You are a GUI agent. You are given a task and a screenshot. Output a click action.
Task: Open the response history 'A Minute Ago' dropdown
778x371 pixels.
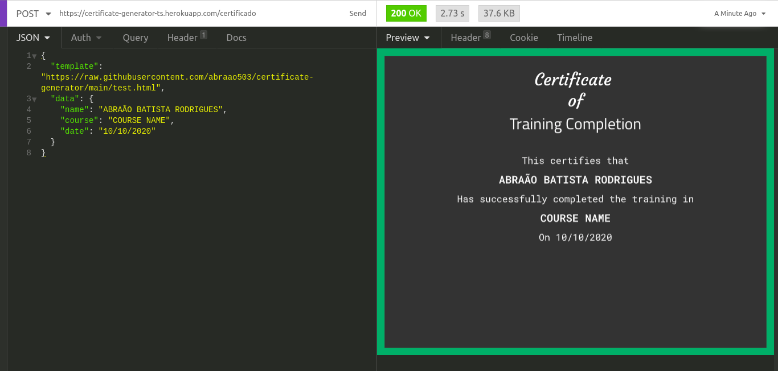(x=738, y=13)
